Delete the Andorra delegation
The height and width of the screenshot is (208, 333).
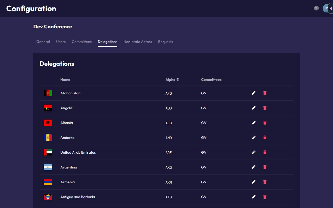[265, 138]
